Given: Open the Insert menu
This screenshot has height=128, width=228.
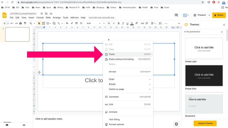Looking at the screenshot, I should pyautogui.click(x=31, y=18).
